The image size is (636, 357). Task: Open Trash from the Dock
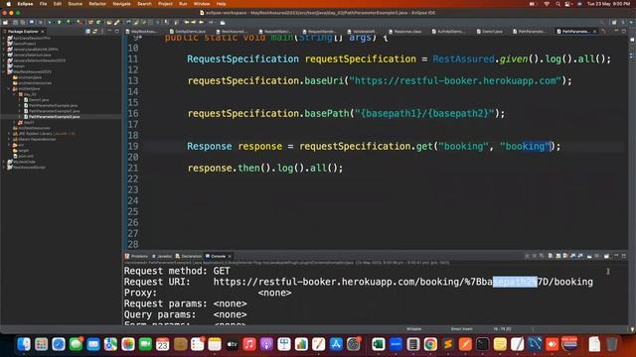[612, 344]
